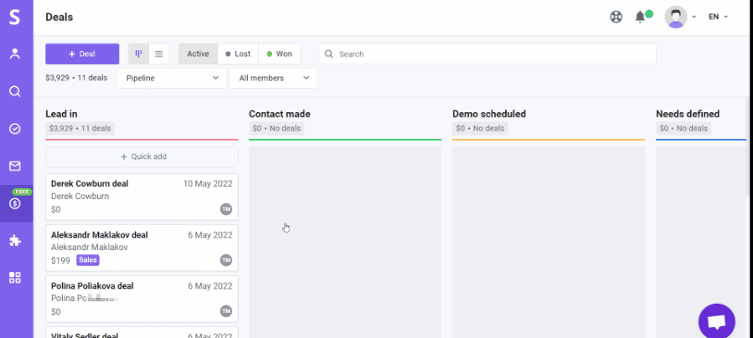
Task: Open the grid apps icon in sidebar
Action: [15, 278]
